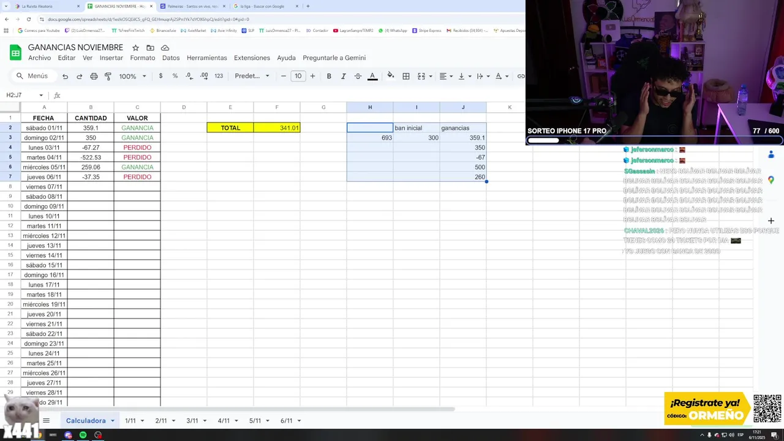This screenshot has width=784, height=441.
Task: Open more number formats 123 button
Action: click(219, 76)
